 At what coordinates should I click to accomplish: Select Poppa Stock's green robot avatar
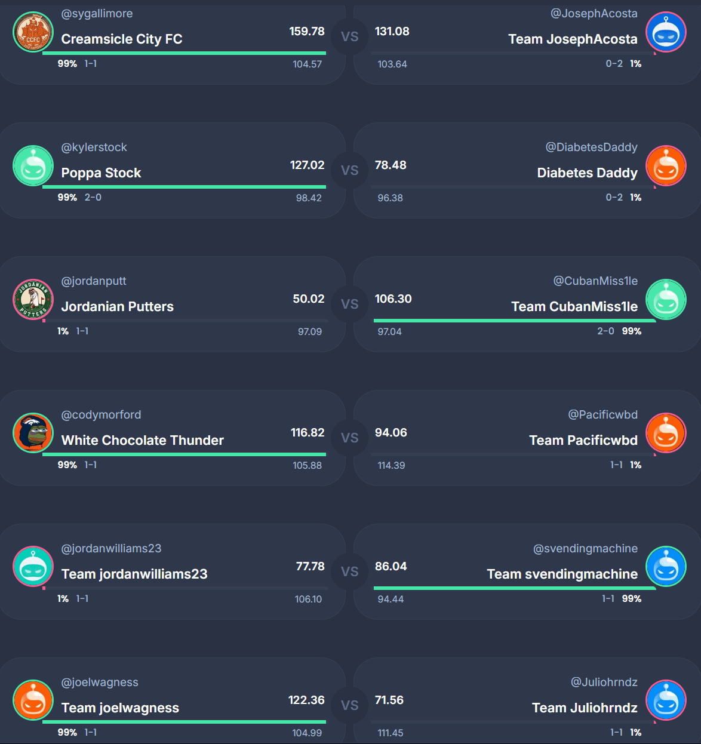pyautogui.click(x=33, y=166)
